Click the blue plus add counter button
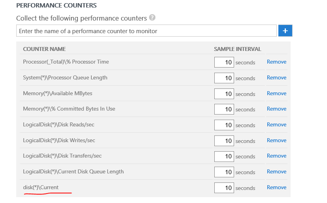Image resolution: width=327 pixels, height=203 pixels. click(285, 30)
